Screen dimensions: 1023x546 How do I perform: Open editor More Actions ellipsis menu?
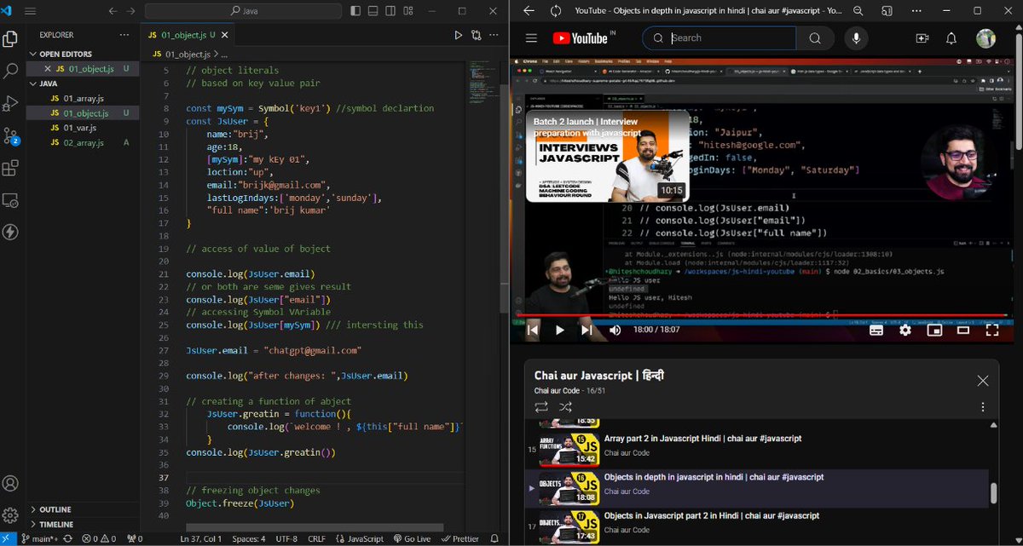[x=494, y=35]
